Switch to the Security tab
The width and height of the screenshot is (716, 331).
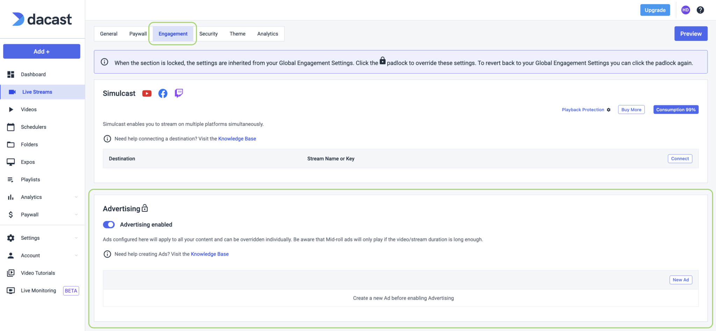pyautogui.click(x=208, y=34)
